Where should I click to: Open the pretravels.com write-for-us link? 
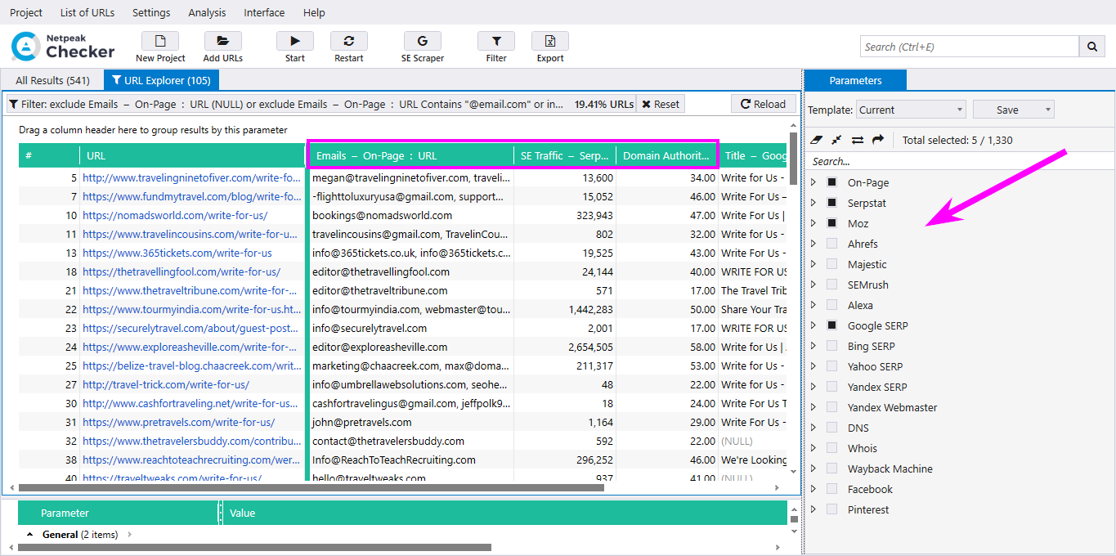(178, 422)
